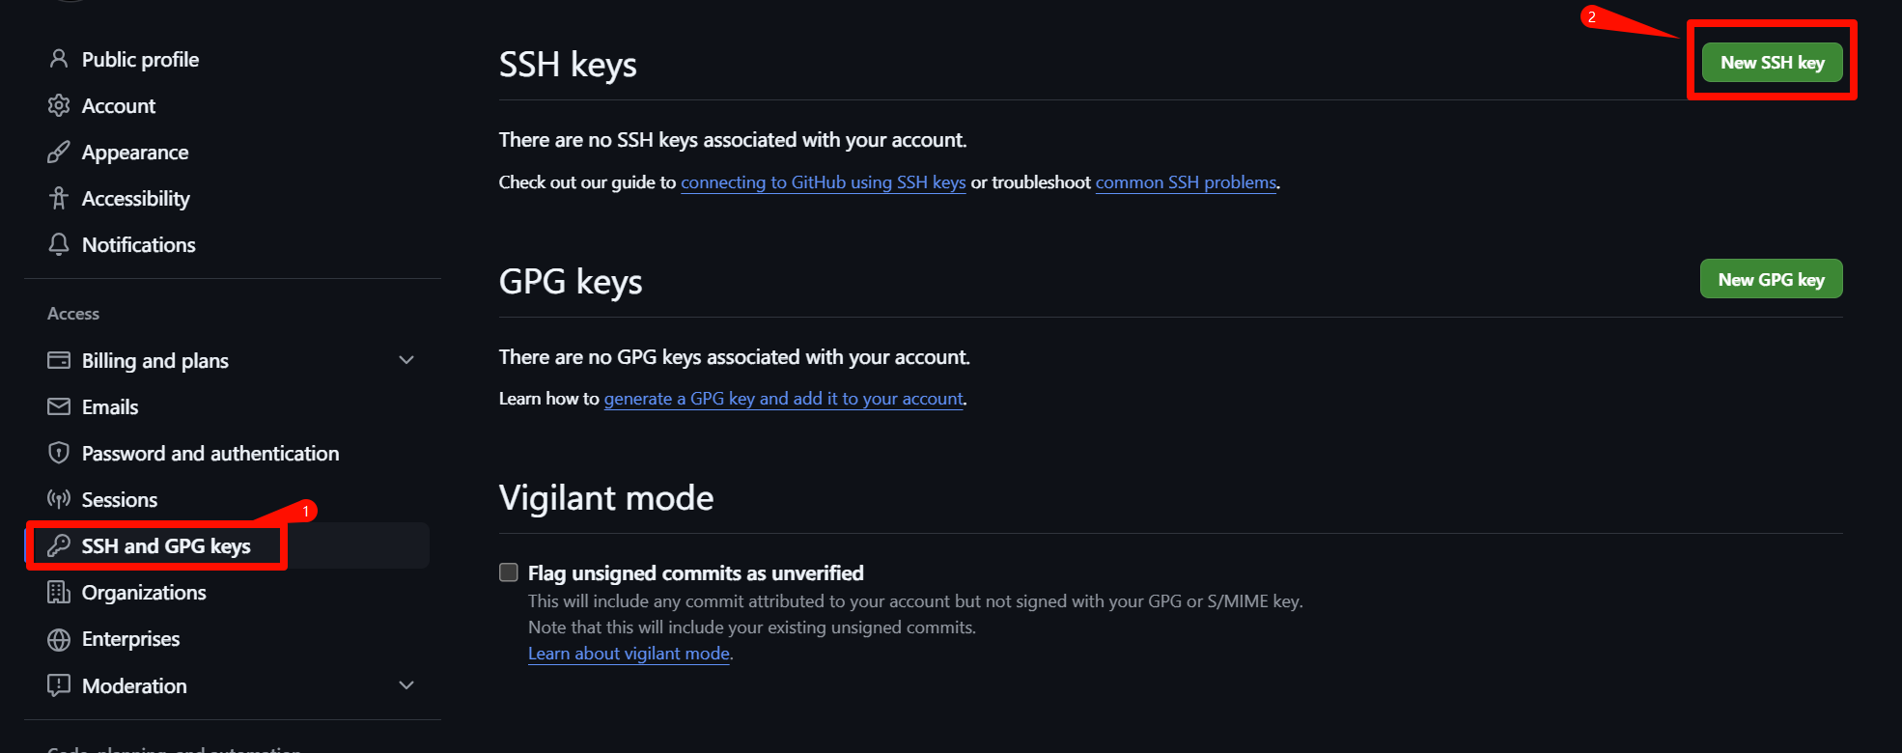Click the globe icon for Enterprises
Viewport: 1902px width, 753px height.
click(59, 639)
